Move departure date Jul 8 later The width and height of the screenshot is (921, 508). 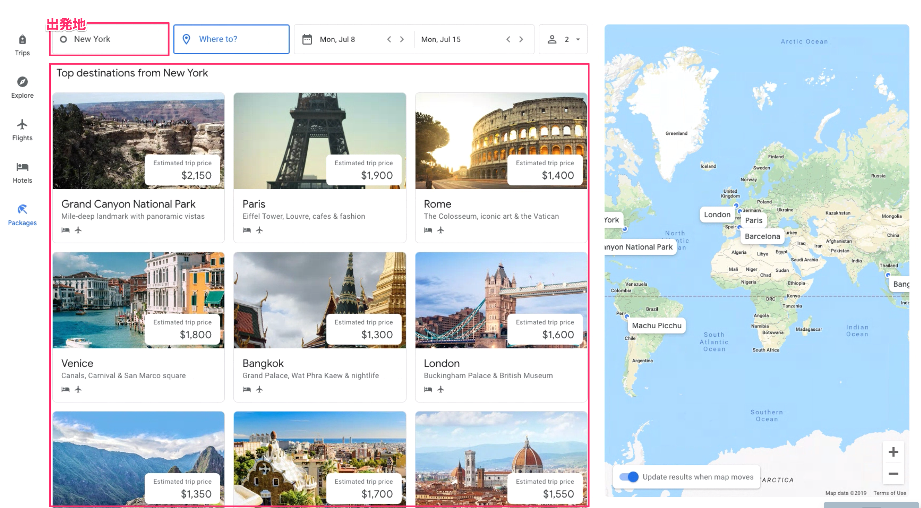(x=402, y=39)
